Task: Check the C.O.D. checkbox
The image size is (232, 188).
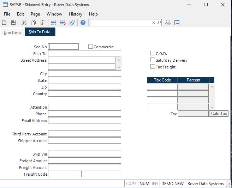Action: tap(153, 53)
